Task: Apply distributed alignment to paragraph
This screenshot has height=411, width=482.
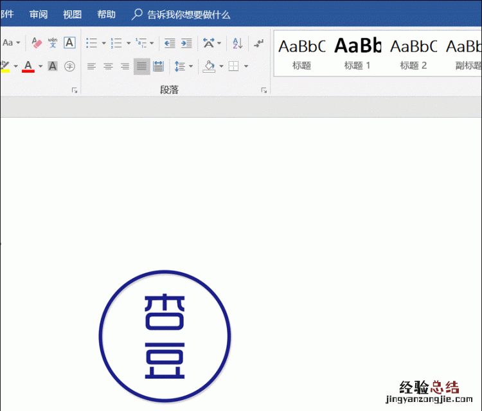Action: (x=158, y=66)
